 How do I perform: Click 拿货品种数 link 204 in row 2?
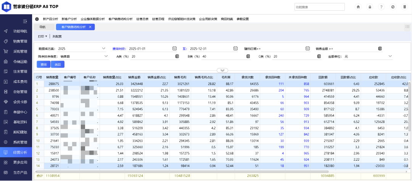tap(281, 90)
